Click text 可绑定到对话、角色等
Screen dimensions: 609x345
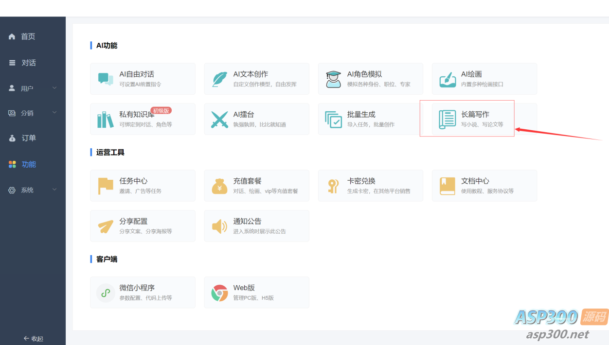(x=145, y=124)
